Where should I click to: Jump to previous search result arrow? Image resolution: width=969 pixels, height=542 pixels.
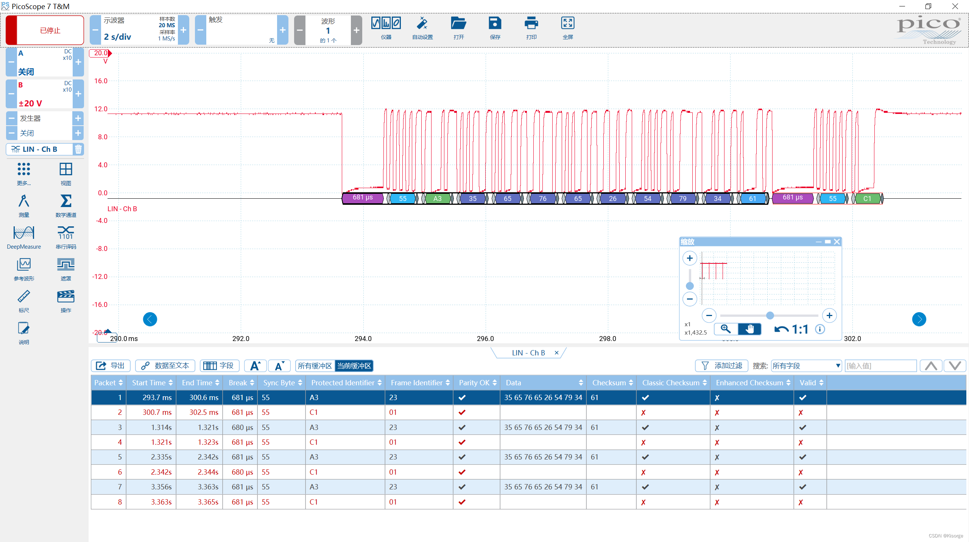click(x=931, y=366)
